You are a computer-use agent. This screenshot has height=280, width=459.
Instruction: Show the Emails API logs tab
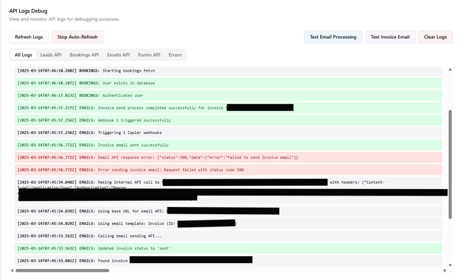(118, 55)
